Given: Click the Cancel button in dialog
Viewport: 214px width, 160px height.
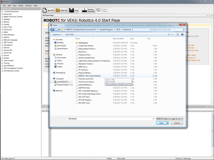Looking at the screenshot, I should (177, 123).
